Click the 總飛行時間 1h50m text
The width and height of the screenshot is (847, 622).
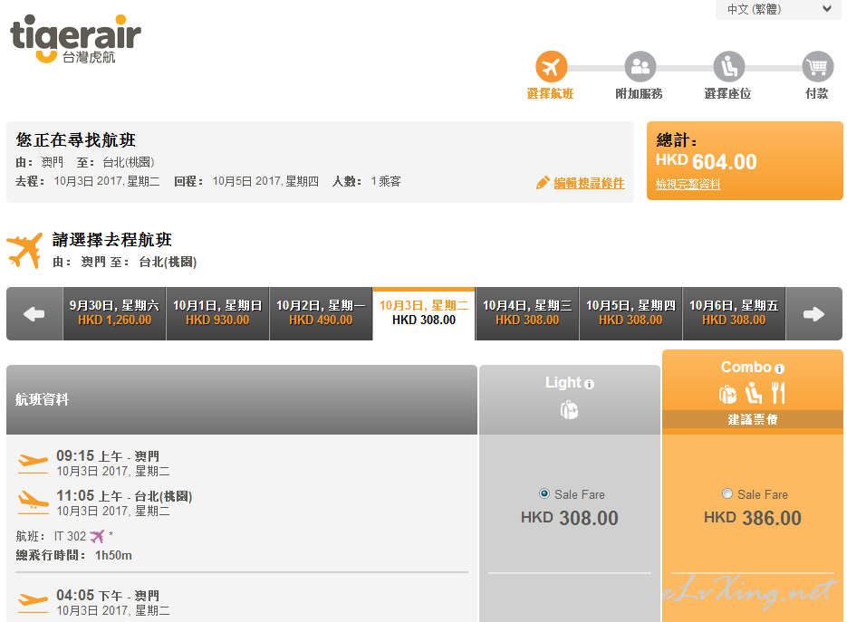pyautogui.click(x=74, y=556)
